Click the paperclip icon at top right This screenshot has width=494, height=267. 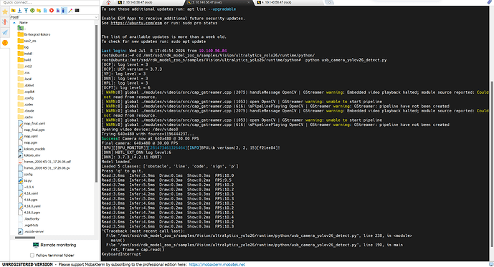pos(489,2)
